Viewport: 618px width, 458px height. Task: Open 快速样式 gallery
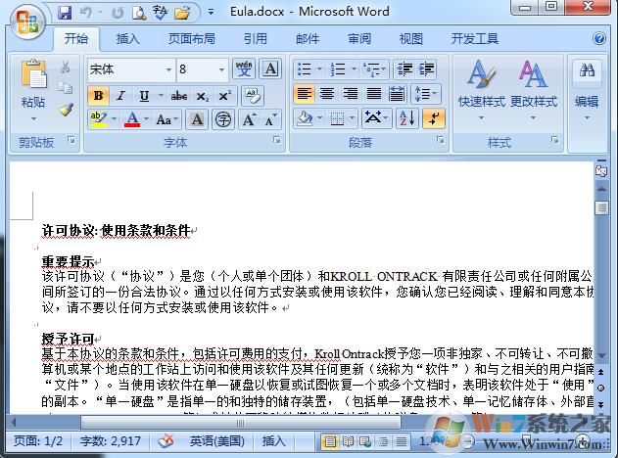tap(481, 90)
